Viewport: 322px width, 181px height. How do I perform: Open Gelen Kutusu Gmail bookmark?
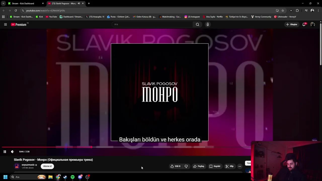point(144,17)
